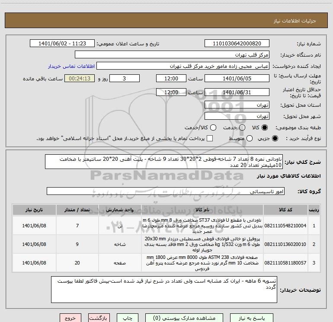Click the unit cell تن
Viewport: 333px width, 322px height.
(x=120, y=226)
